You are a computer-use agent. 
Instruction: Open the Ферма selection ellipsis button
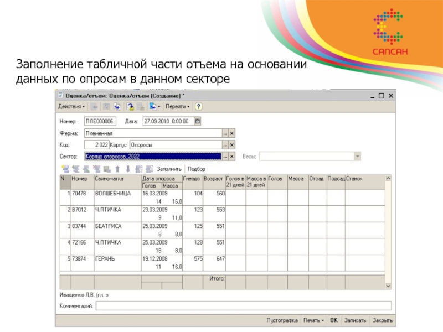pos(225,133)
